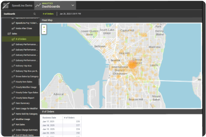206x137 pixels.
Task: Open Item Summary dashboard
Action: pyautogui.click(x=23, y=103)
